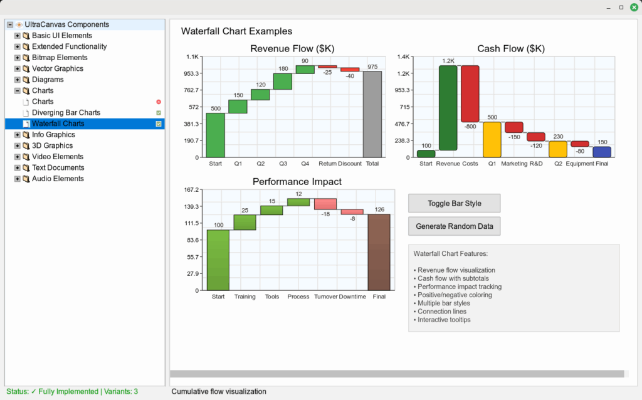Collapse the UltraCanvas Components root node
This screenshot has width=642, height=400.
pyautogui.click(x=9, y=25)
